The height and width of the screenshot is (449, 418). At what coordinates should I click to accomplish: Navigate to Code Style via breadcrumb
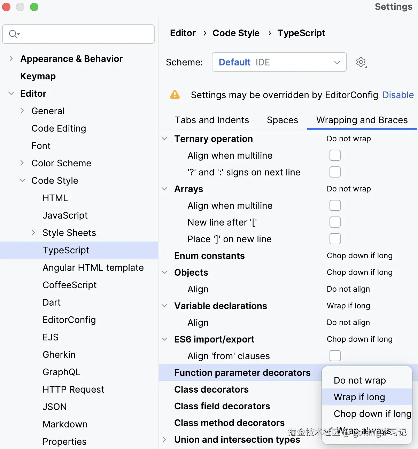pyautogui.click(x=236, y=33)
